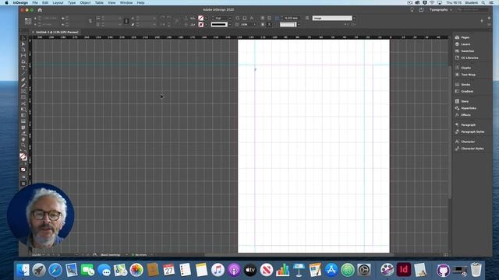
Task: Open the Object menu
Action: coord(85,2)
